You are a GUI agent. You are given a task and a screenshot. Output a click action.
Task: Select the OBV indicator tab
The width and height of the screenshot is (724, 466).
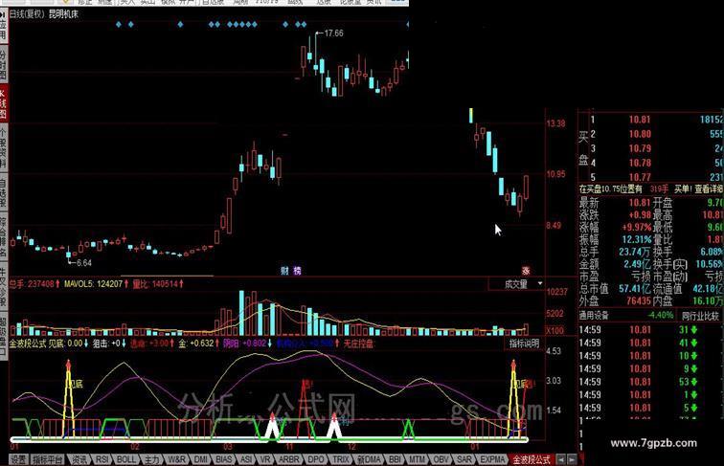pyautogui.click(x=441, y=459)
